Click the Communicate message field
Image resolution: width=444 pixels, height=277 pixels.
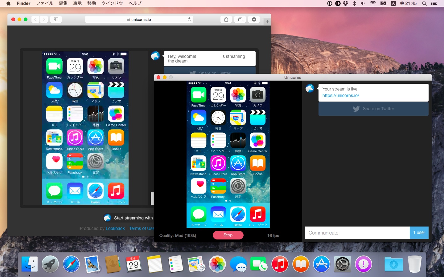pos(357,233)
